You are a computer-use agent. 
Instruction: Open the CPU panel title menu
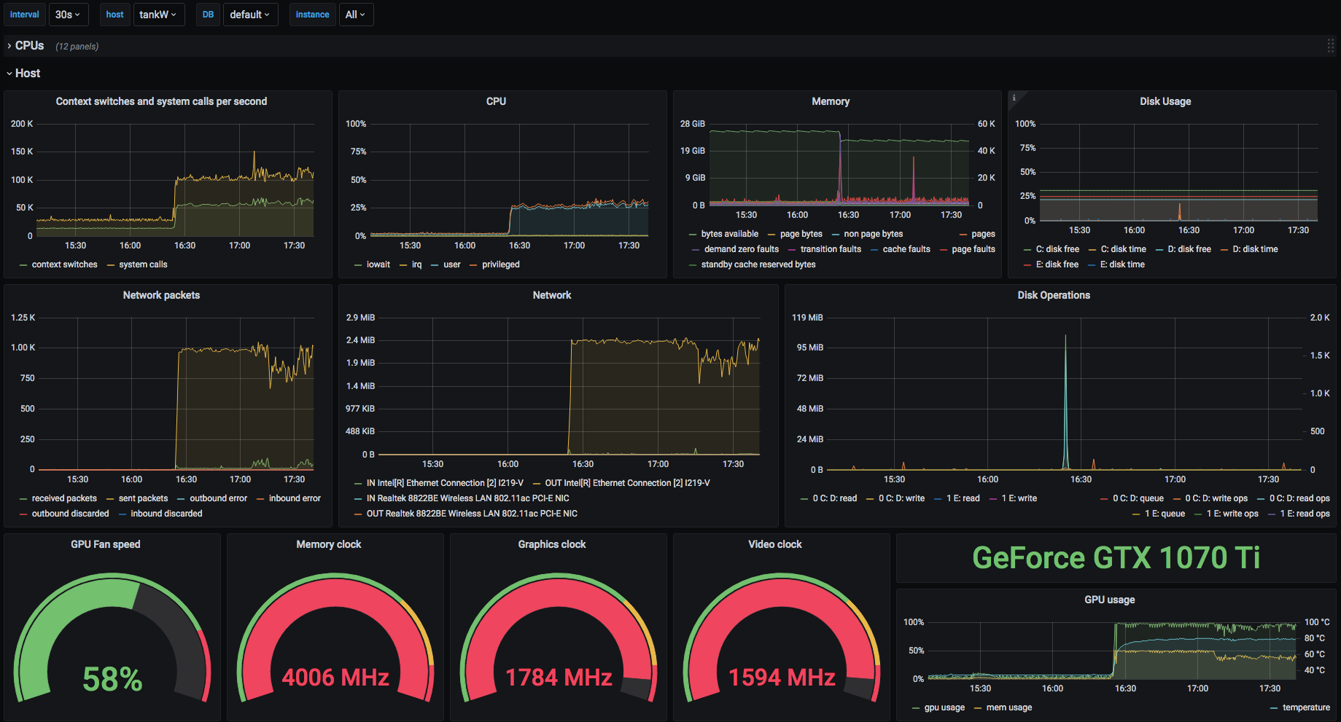coord(496,101)
